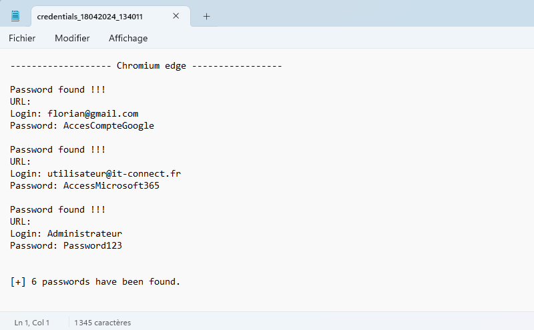This screenshot has height=330, width=534.
Task: Click the AccesCompteGoogle password text
Action: (109, 125)
